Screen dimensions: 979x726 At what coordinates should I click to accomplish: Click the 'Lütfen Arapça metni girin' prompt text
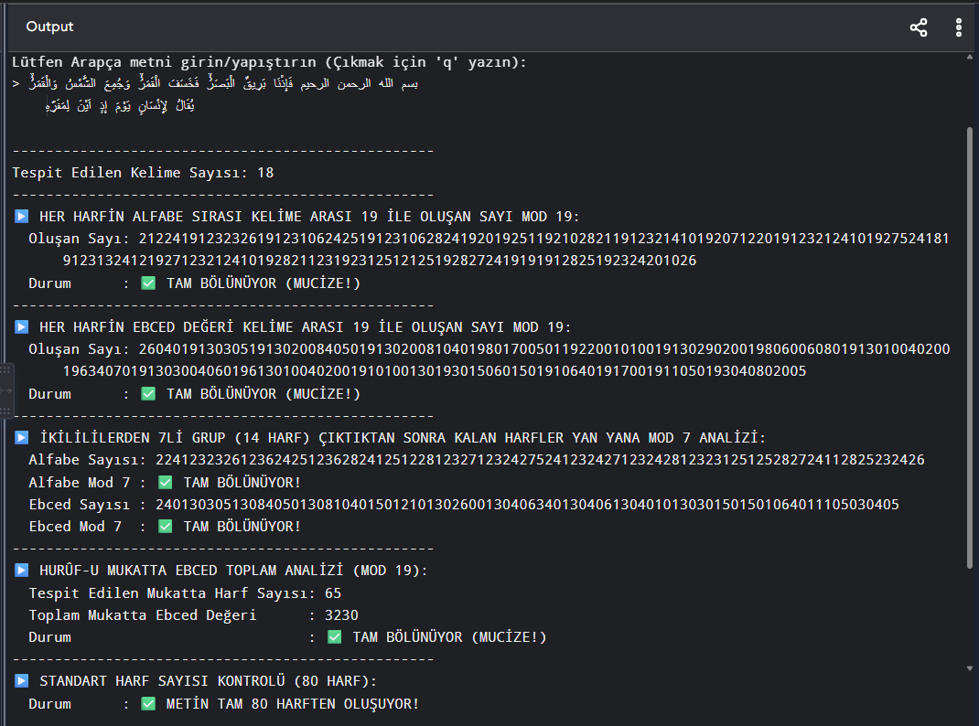click(x=269, y=62)
